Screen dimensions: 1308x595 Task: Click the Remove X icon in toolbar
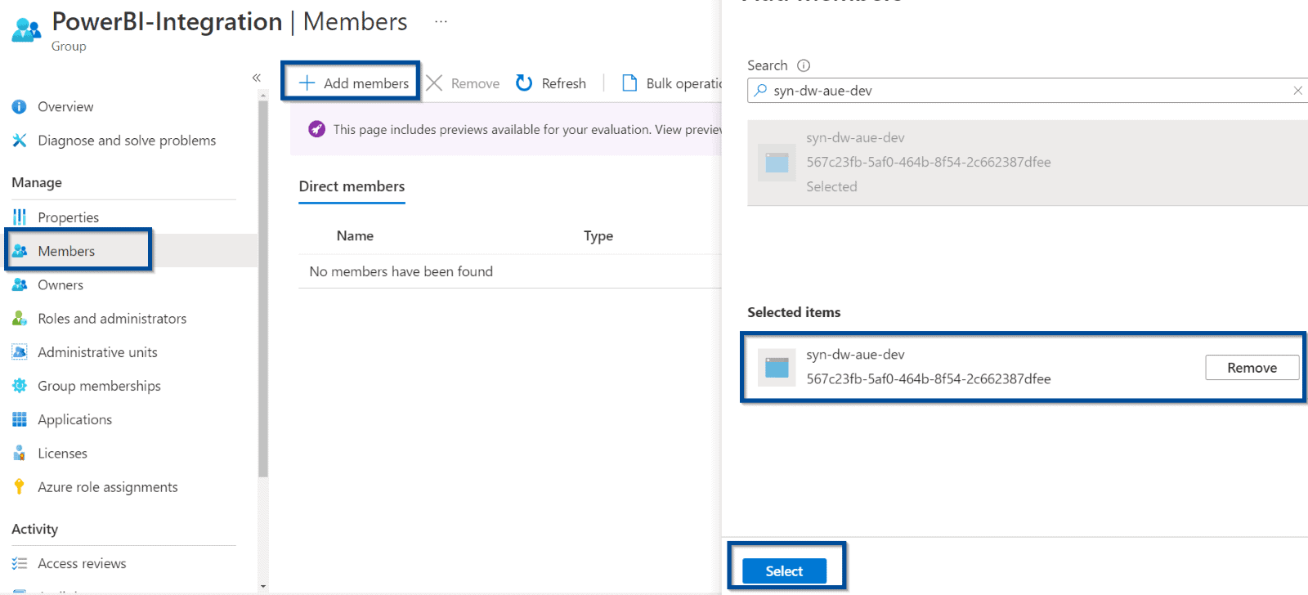click(x=434, y=83)
